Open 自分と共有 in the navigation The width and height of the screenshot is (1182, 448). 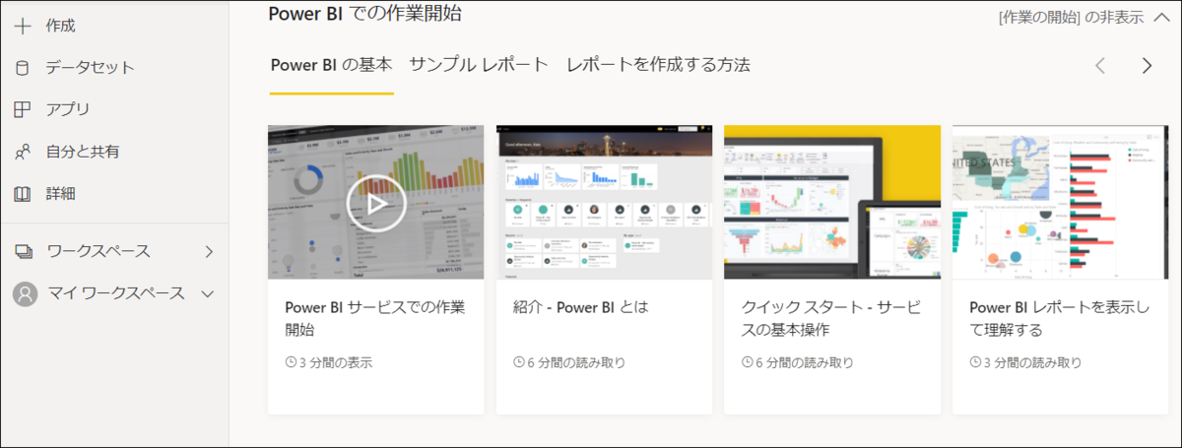pos(83,152)
